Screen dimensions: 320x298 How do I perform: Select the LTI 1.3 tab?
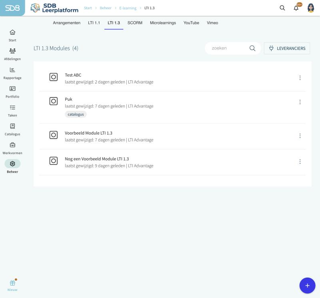[114, 23]
